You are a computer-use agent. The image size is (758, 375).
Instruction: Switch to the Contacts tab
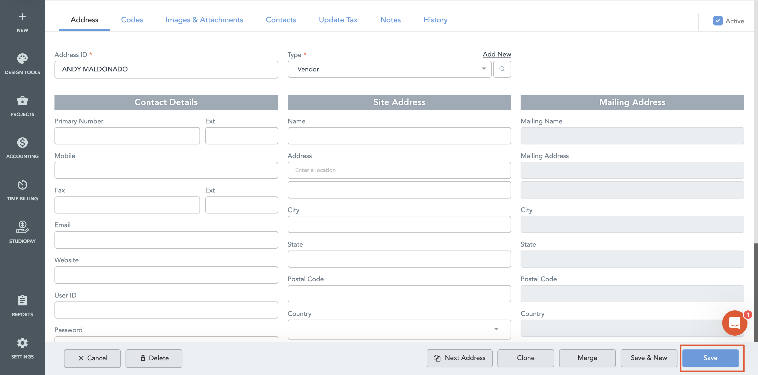tap(281, 20)
